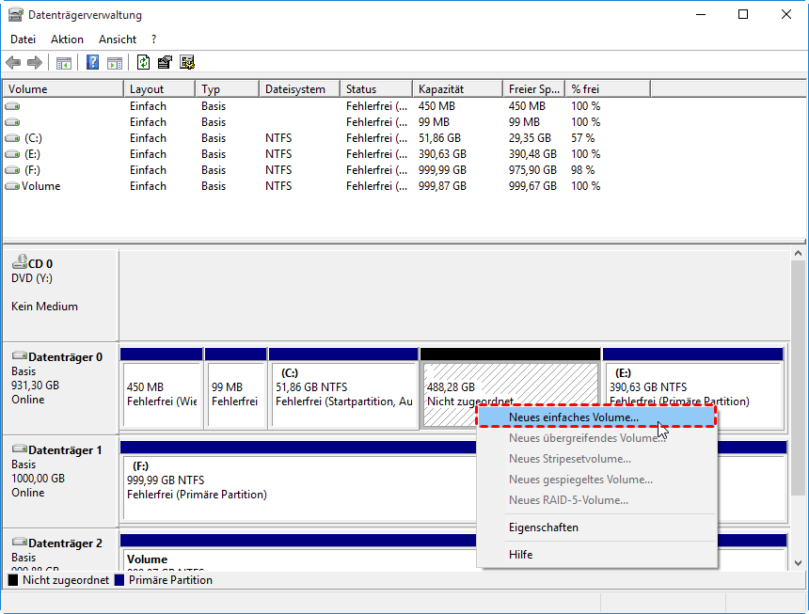Click the Datenträger 0 disk label panel
This screenshot has height=614, width=809.
[61, 388]
